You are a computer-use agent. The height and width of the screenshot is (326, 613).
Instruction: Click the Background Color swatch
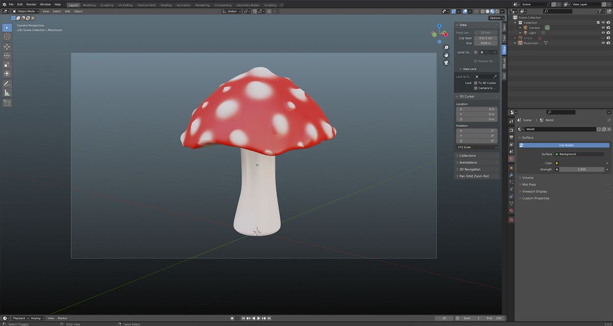(x=582, y=163)
